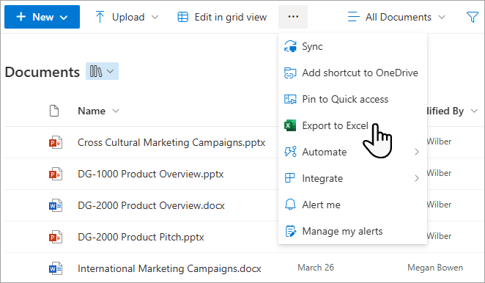
Task: Click the more options ellipsis button
Action: 293,17
